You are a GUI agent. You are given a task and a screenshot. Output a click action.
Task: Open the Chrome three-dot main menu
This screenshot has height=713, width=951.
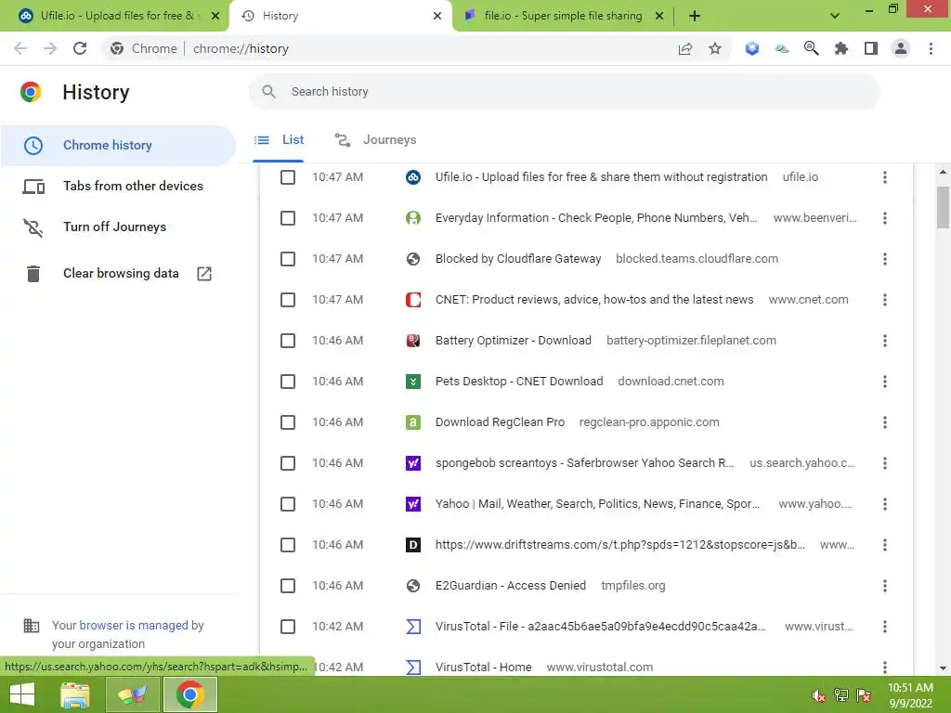931,48
